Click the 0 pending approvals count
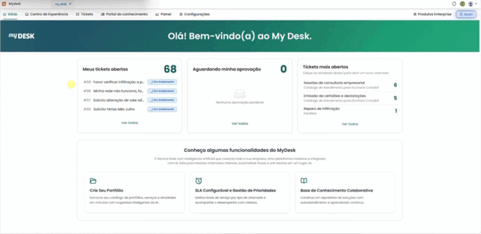Image resolution: width=481 pixels, height=234 pixels. (283, 69)
